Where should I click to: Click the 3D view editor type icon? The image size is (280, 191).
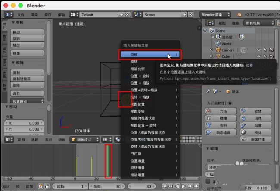(x=9, y=139)
